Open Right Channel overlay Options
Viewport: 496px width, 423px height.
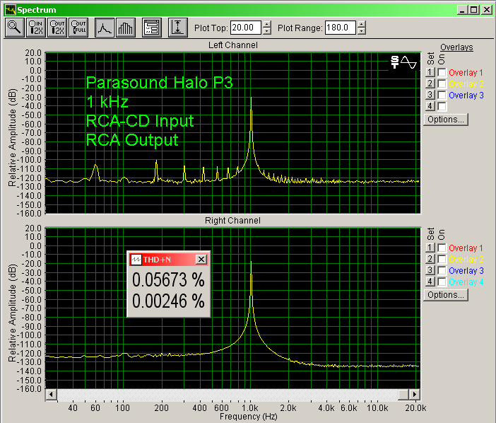click(445, 295)
